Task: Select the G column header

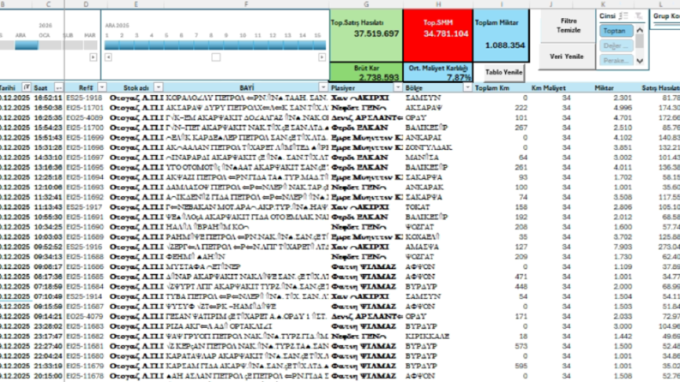Action: point(366,4)
